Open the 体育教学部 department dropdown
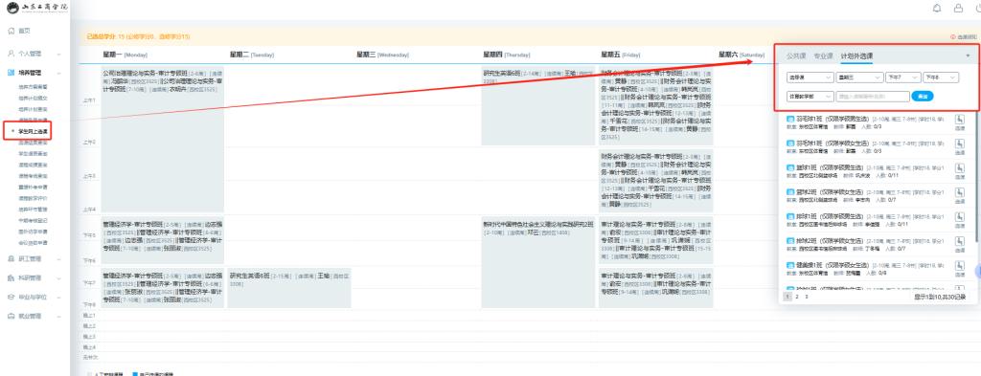The height and width of the screenshot is (376, 981). pyautogui.click(x=810, y=97)
